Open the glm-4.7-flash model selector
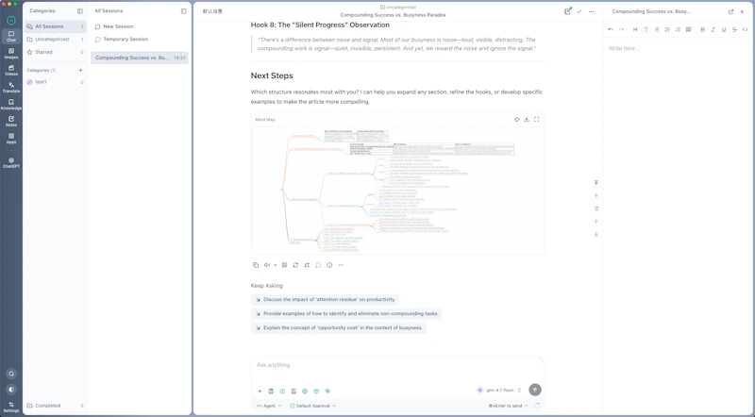755x417 pixels. pos(499,390)
